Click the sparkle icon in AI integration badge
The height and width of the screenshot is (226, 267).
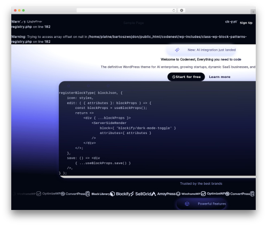tap(177, 50)
